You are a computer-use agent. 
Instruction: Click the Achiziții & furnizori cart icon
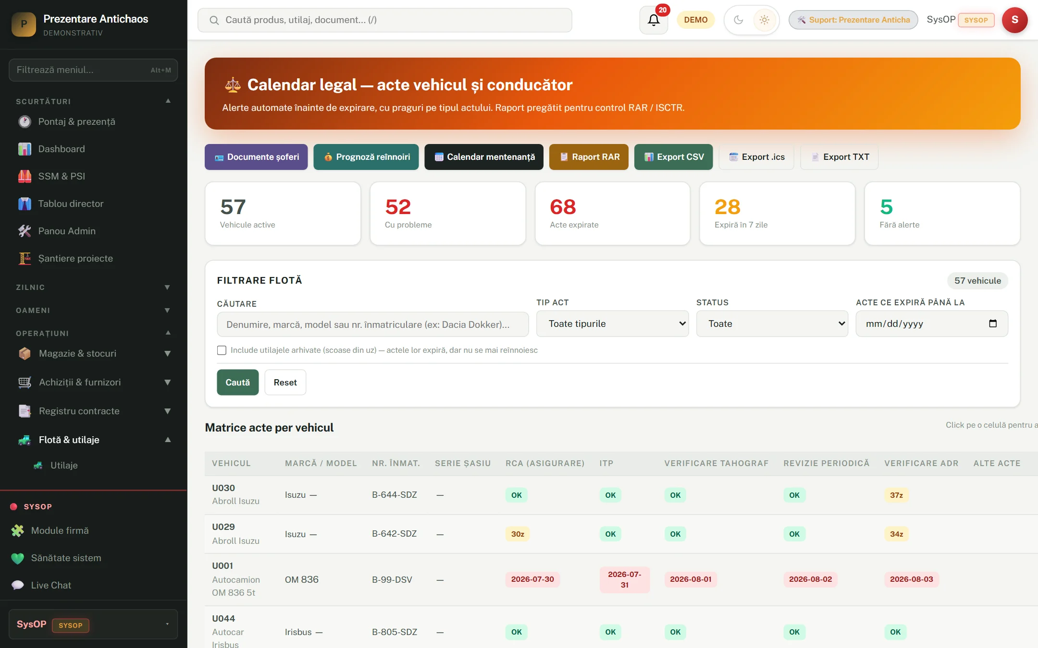pyautogui.click(x=25, y=383)
